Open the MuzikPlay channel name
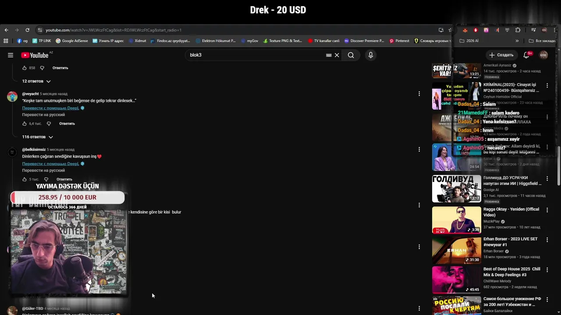This screenshot has width=561, height=315. [x=491, y=221]
